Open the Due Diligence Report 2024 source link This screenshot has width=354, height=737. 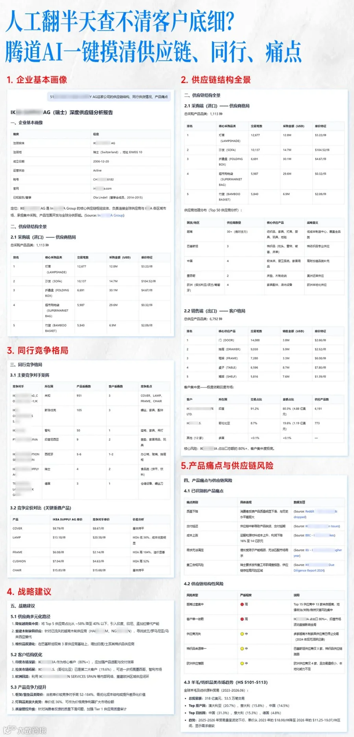point(314,567)
